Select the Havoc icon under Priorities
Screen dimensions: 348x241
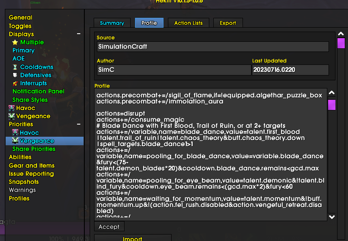pyautogui.click(x=15, y=133)
